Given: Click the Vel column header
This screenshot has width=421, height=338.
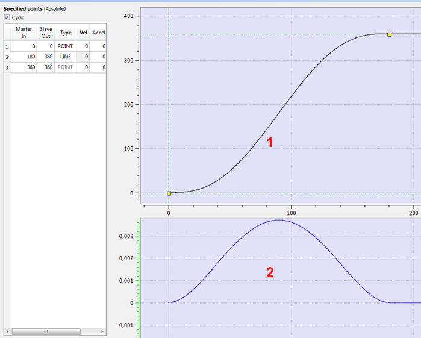Looking at the screenshot, I should click(83, 33).
